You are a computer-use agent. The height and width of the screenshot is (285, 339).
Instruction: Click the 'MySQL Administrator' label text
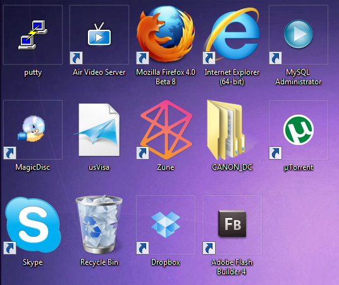point(299,77)
